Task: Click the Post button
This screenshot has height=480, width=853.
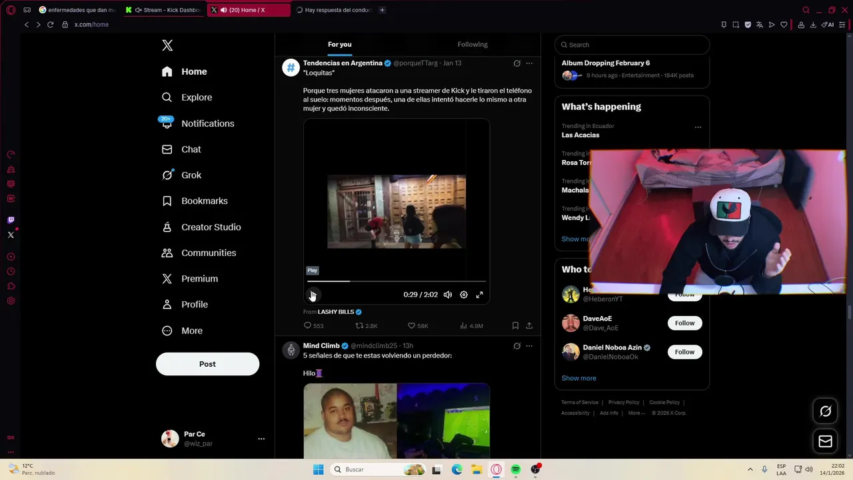Action: pos(207,364)
